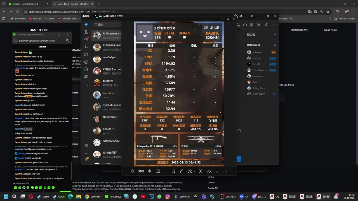This screenshot has width=358, height=201.
Task: Rotate the image in viewer
Action: 173,171
